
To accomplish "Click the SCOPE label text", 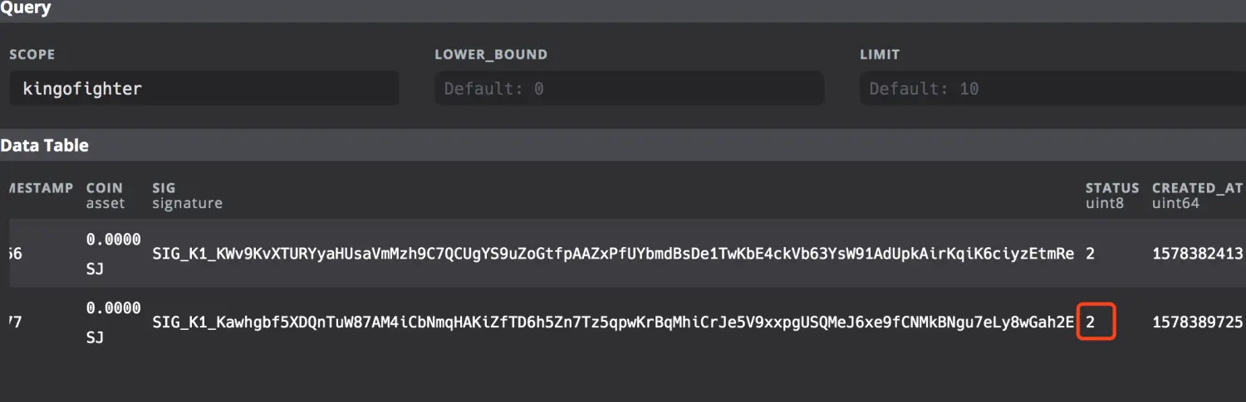I will point(32,55).
